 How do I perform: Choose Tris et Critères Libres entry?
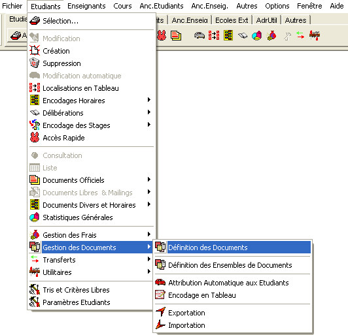(91, 290)
